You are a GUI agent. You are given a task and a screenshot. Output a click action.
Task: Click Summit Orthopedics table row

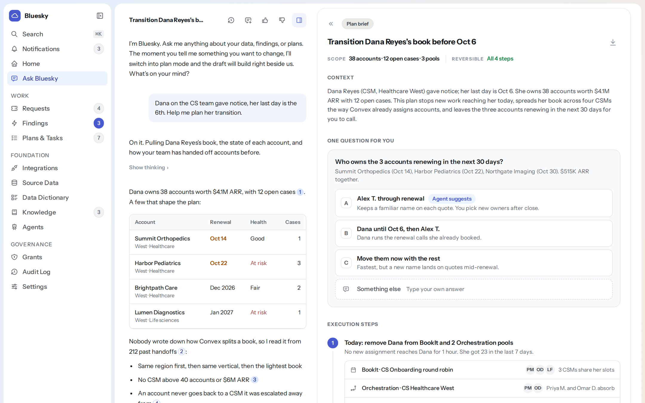tap(217, 242)
